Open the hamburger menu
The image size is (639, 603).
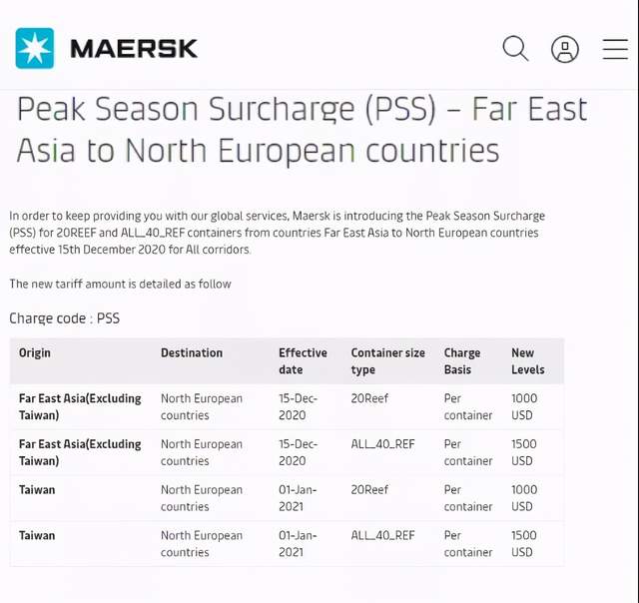pos(615,49)
